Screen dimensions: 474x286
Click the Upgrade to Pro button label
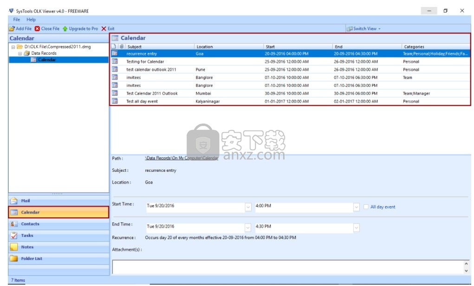coord(84,29)
